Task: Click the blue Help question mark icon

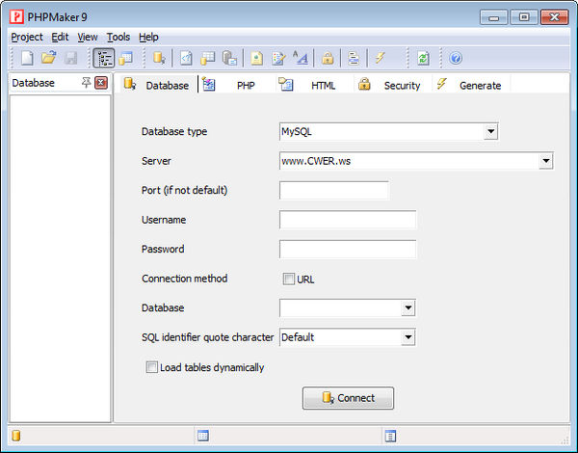Action: 456,59
